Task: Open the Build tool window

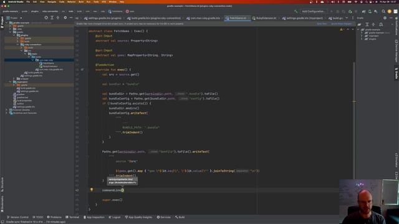Action: point(180,217)
